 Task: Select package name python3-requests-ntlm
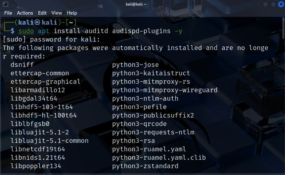click(153, 132)
